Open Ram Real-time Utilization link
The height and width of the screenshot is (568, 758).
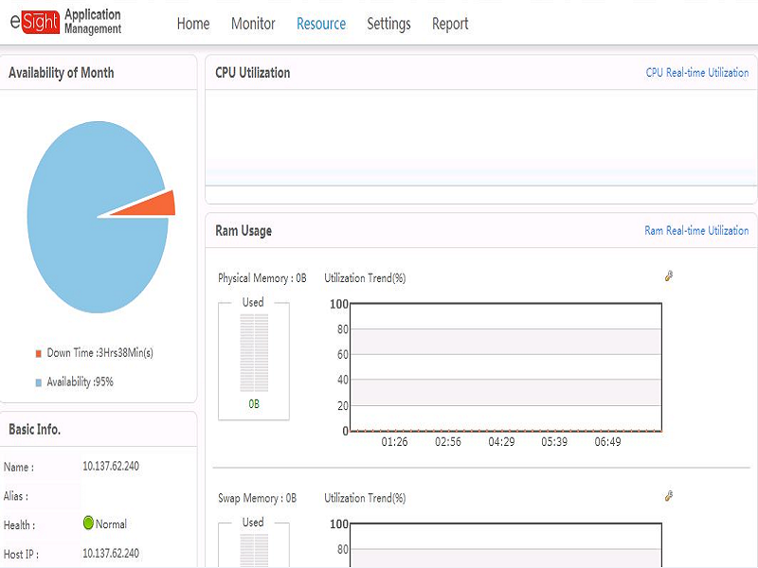click(696, 230)
